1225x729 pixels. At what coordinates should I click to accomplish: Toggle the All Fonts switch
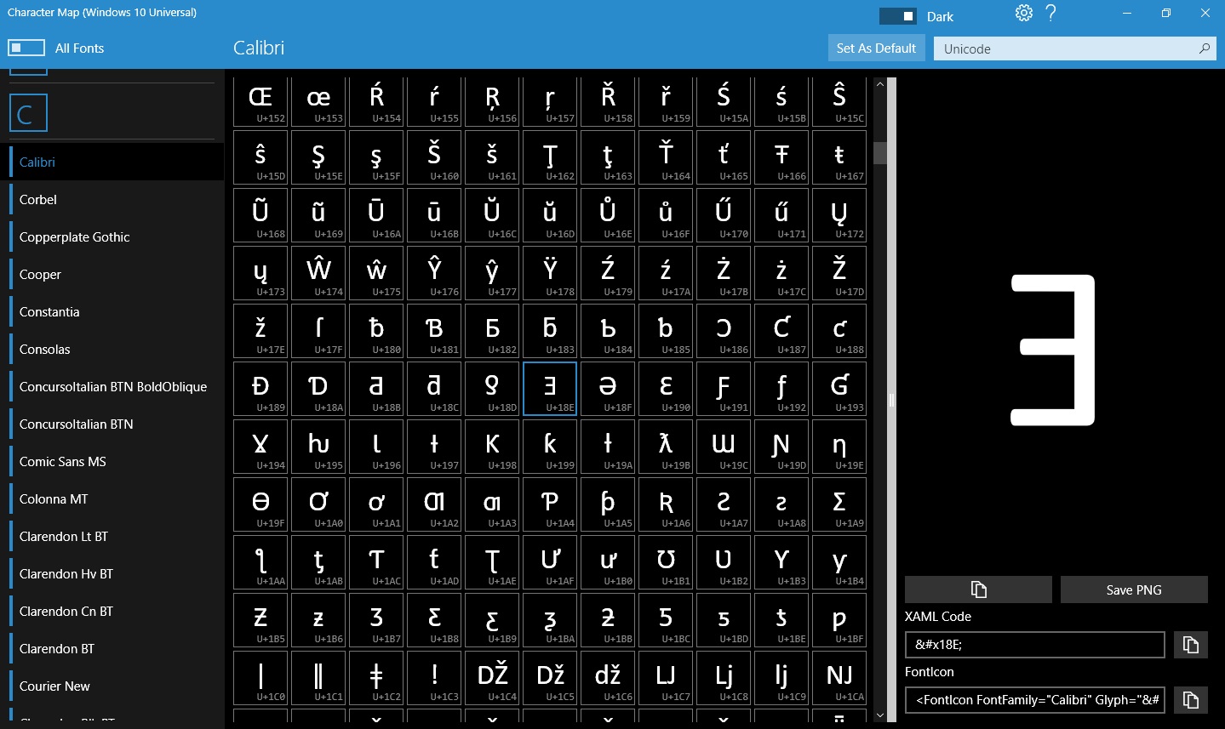(x=26, y=48)
